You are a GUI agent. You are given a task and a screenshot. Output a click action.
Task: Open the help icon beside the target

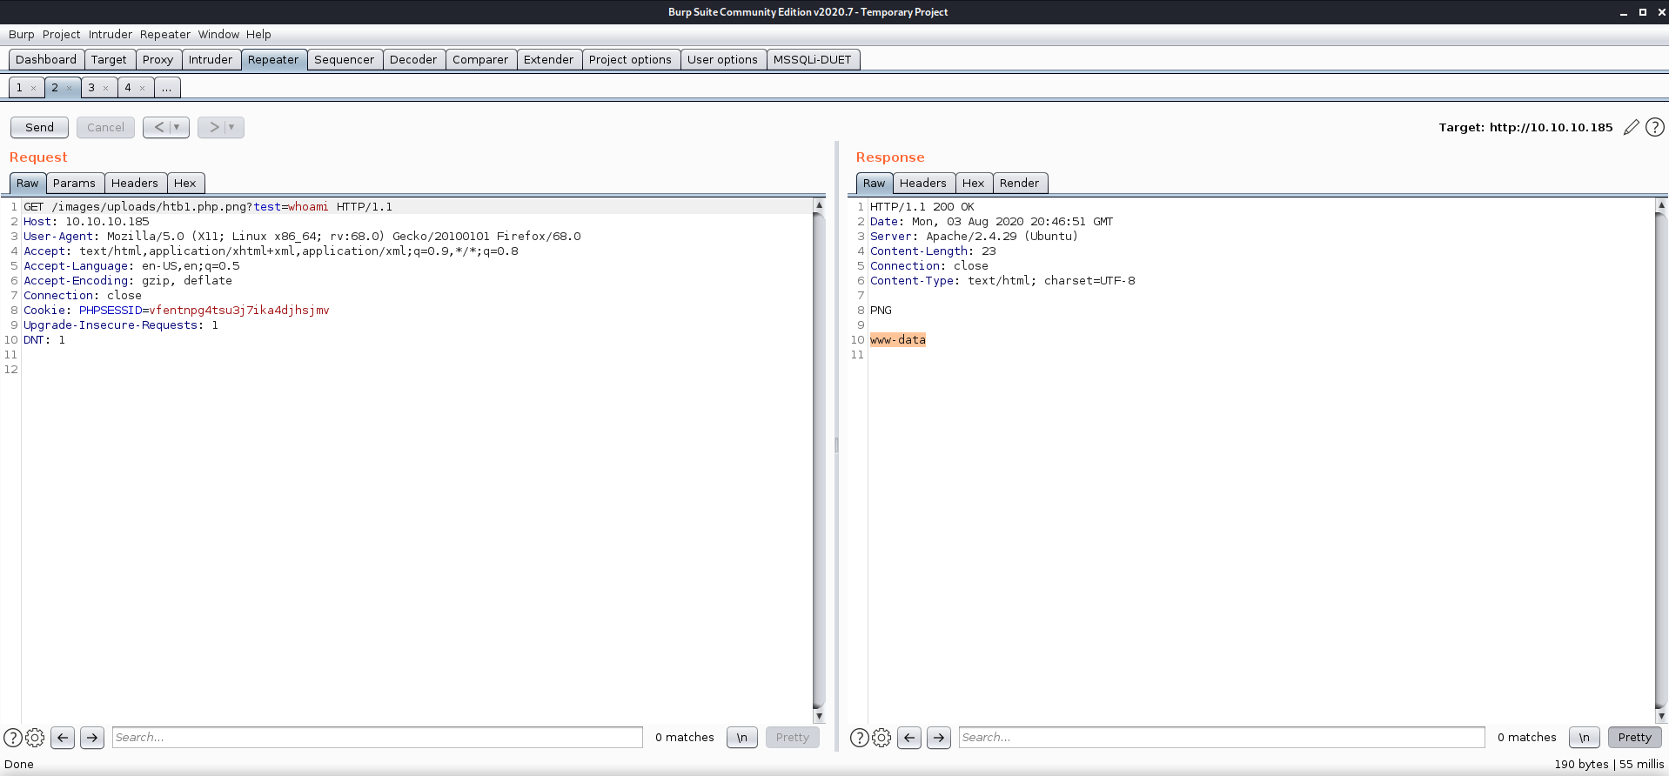point(1655,127)
